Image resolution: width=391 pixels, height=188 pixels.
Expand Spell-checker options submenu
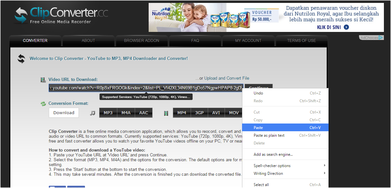[x=285, y=166]
